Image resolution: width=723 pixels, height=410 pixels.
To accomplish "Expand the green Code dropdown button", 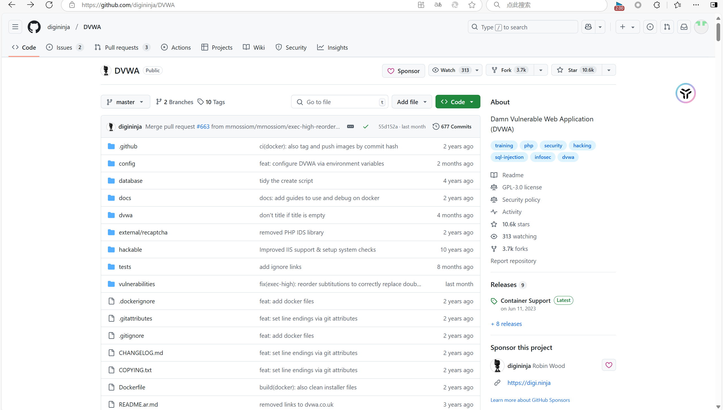I will 458,102.
